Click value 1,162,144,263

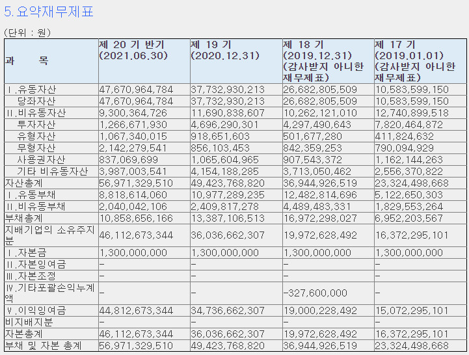pyautogui.click(x=409, y=160)
